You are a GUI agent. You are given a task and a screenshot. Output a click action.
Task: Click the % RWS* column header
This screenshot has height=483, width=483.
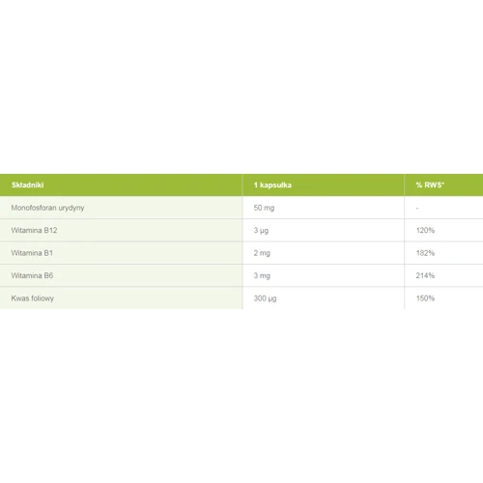point(430,185)
